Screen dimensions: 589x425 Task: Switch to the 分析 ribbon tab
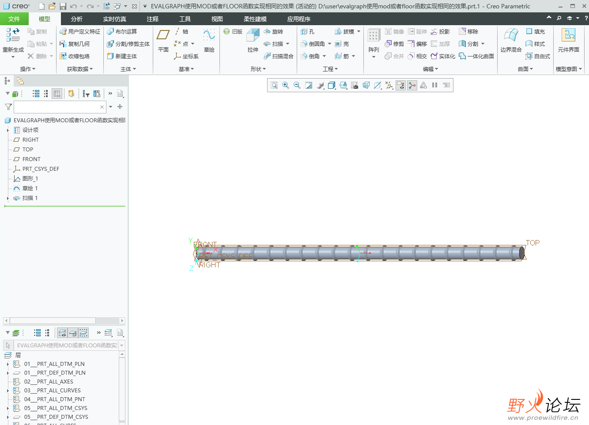(77, 19)
